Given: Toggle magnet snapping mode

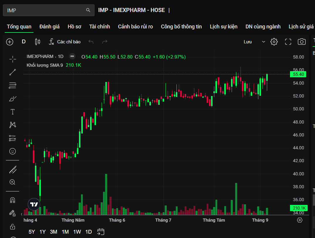Looking at the screenshot, I should click(12, 200).
